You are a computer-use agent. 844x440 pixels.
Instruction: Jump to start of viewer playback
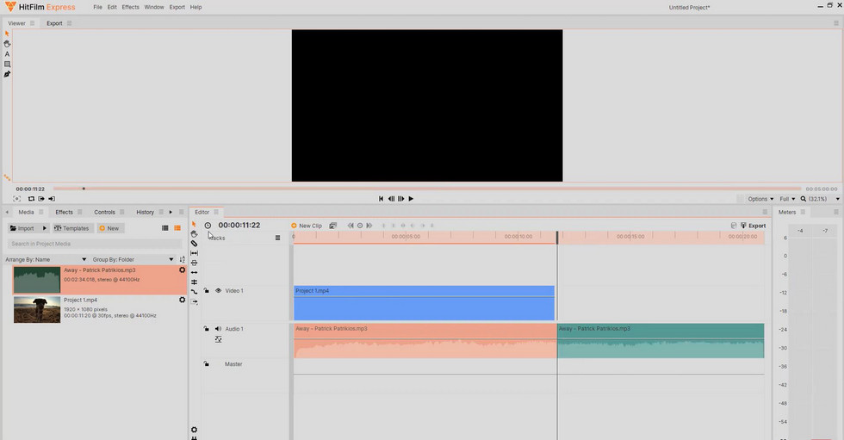381,199
